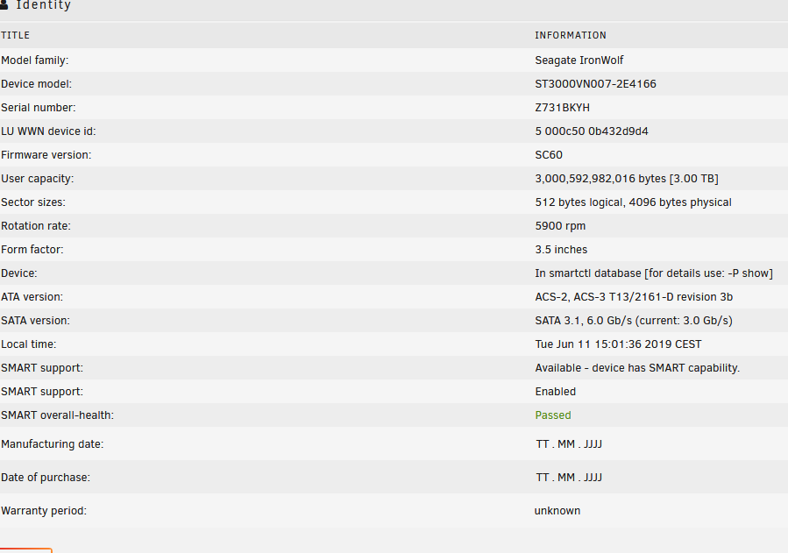Focus the month field of Date of purchase
Image resolution: width=788 pixels, height=553 pixels.
click(566, 477)
